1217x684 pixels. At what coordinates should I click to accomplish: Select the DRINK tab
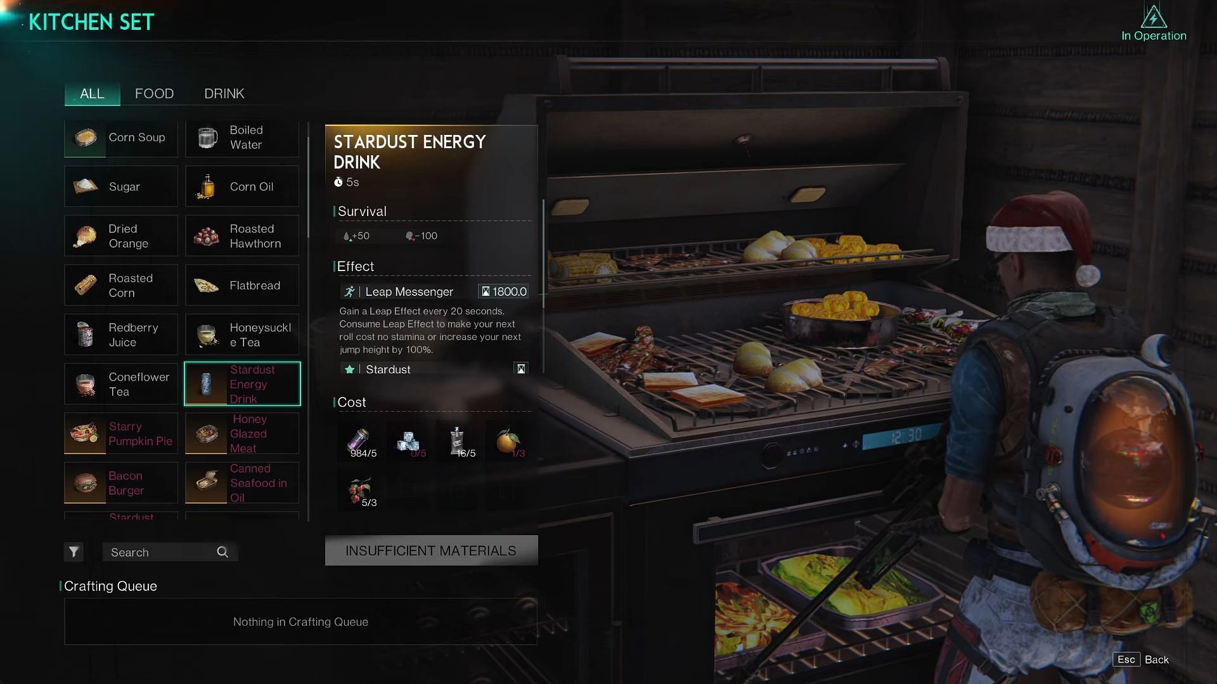click(x=225, y=94)
